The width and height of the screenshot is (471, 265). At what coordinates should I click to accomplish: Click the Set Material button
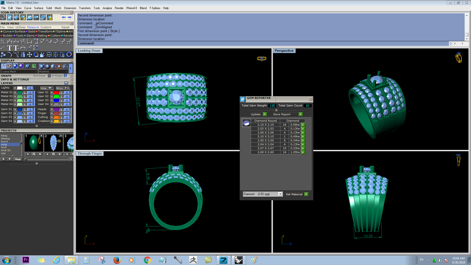coord(297,194)
